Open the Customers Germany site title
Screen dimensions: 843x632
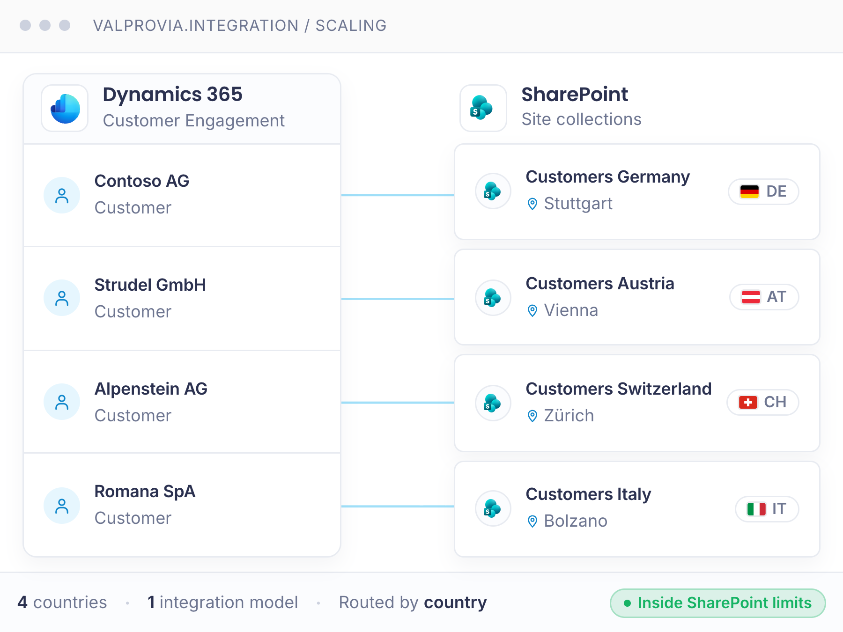point(608,177)
